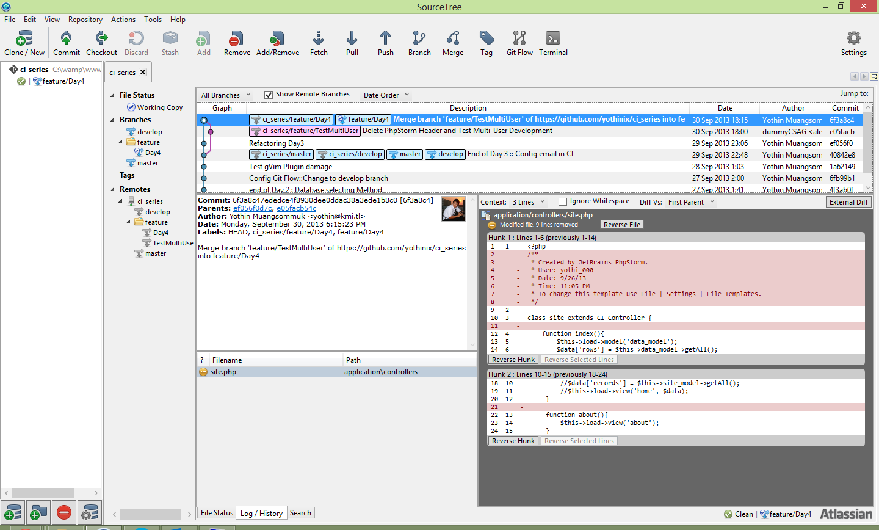
Task: Click the Remove toolbar icon
Action: 237,43
